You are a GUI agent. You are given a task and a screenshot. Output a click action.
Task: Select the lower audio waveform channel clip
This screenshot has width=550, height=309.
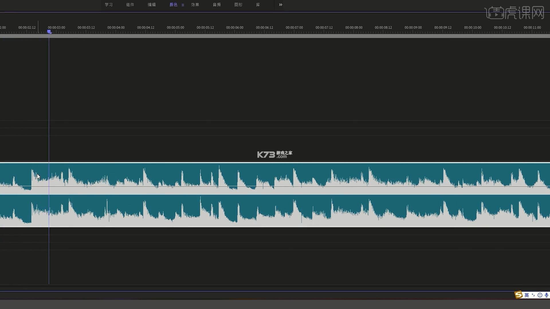tap(275, 211)
